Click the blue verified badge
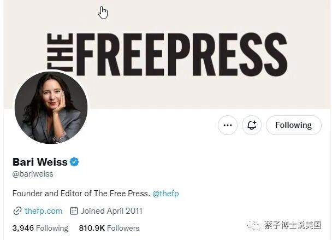 [x=74, y=162]
